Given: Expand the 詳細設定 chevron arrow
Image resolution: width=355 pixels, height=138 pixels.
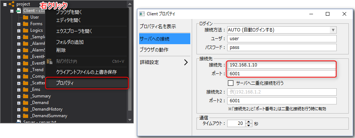Looking at the screenshot, I should point(186,62).
